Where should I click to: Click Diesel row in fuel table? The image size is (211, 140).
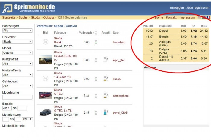click(x=176, y=31)
